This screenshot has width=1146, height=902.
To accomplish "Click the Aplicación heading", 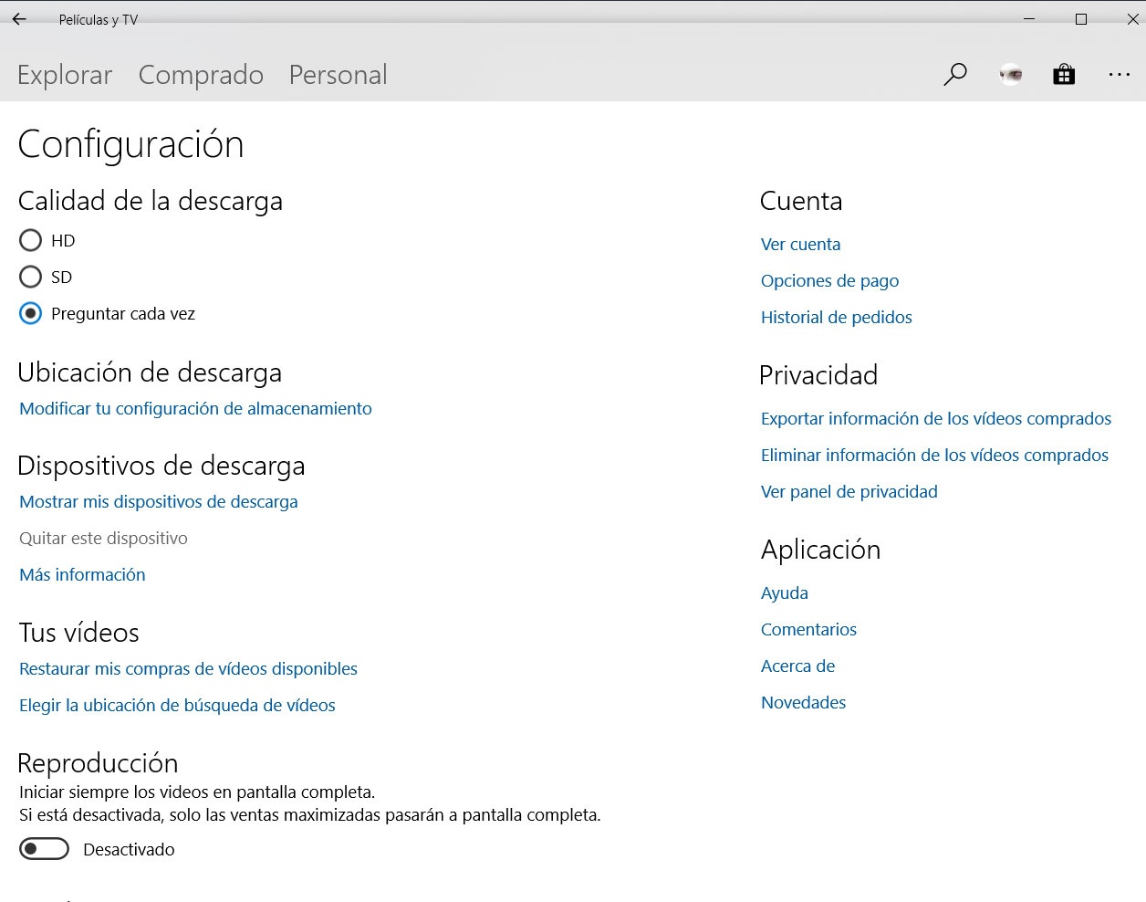I will pyautogui.click(x=820, y=550).
